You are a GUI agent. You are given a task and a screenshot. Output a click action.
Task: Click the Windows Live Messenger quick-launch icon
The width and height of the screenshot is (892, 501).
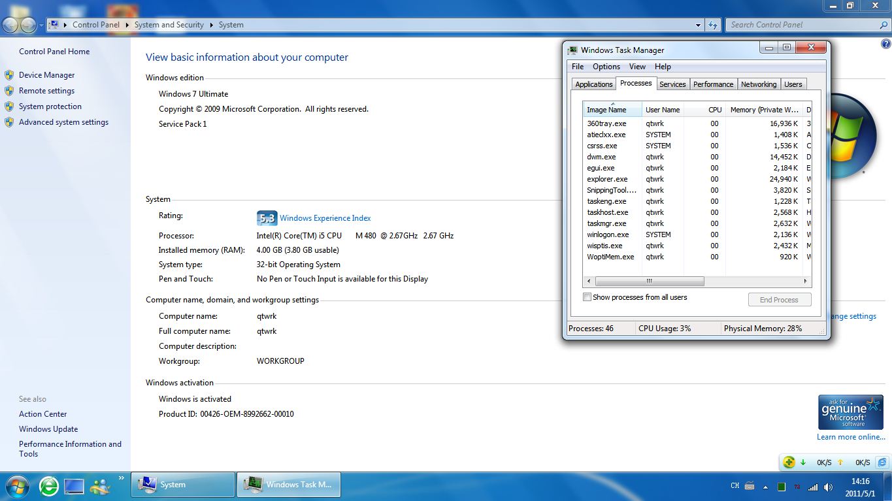click(x=100, y=485)
